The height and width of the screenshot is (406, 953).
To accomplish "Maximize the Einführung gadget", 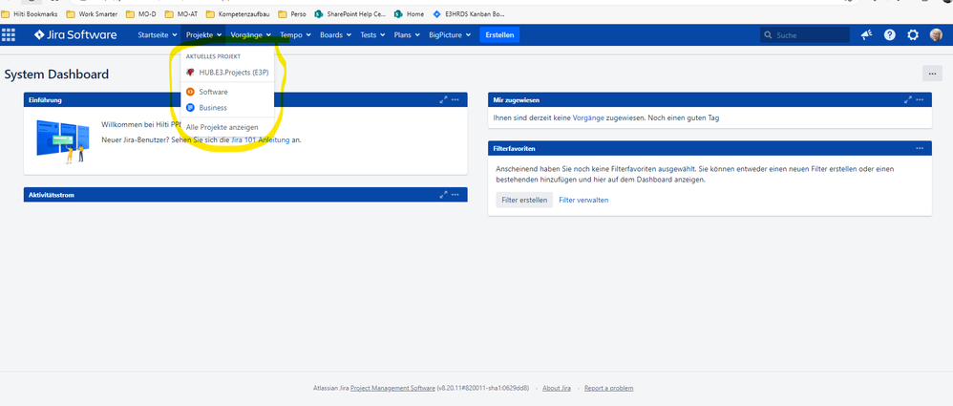I will [444, 99].
